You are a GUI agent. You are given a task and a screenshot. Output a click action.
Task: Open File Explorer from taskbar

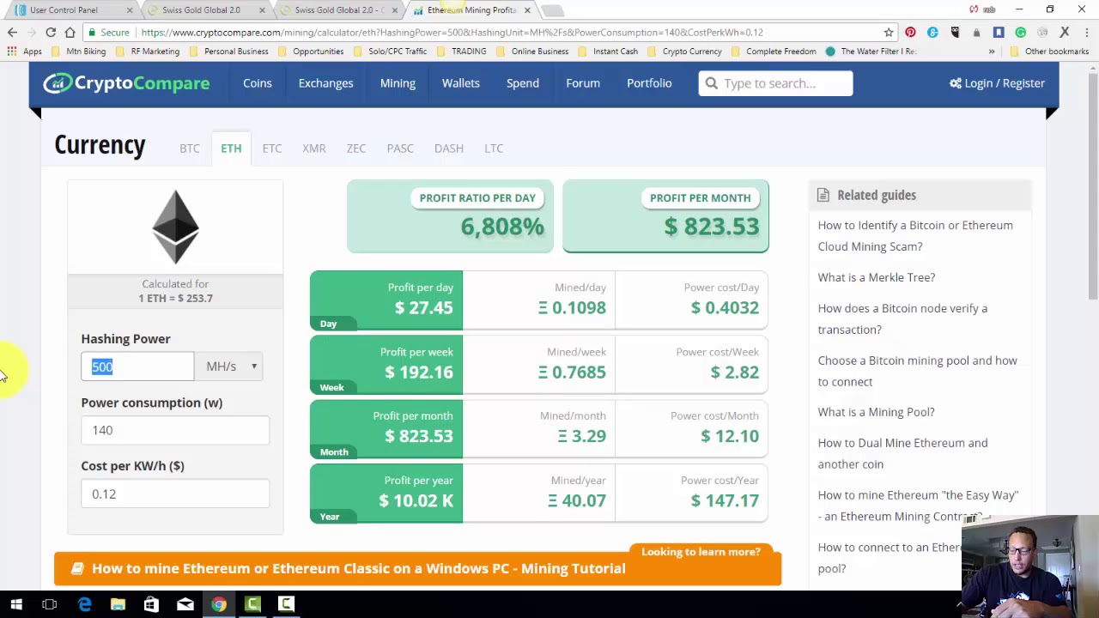pos(118,604)
